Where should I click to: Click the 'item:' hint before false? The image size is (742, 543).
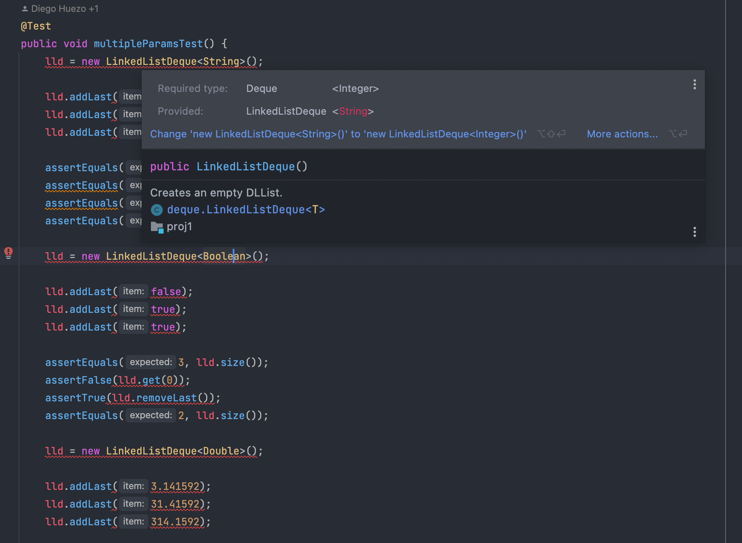[x=133, y=291]
